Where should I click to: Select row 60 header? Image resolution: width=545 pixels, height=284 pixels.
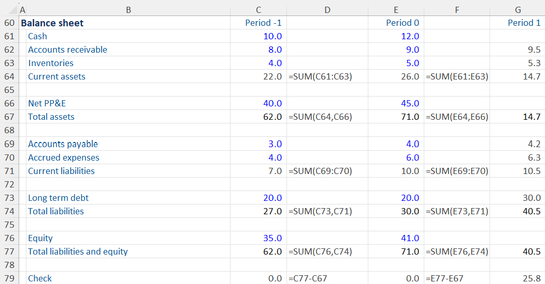click(x=9, y=23)
